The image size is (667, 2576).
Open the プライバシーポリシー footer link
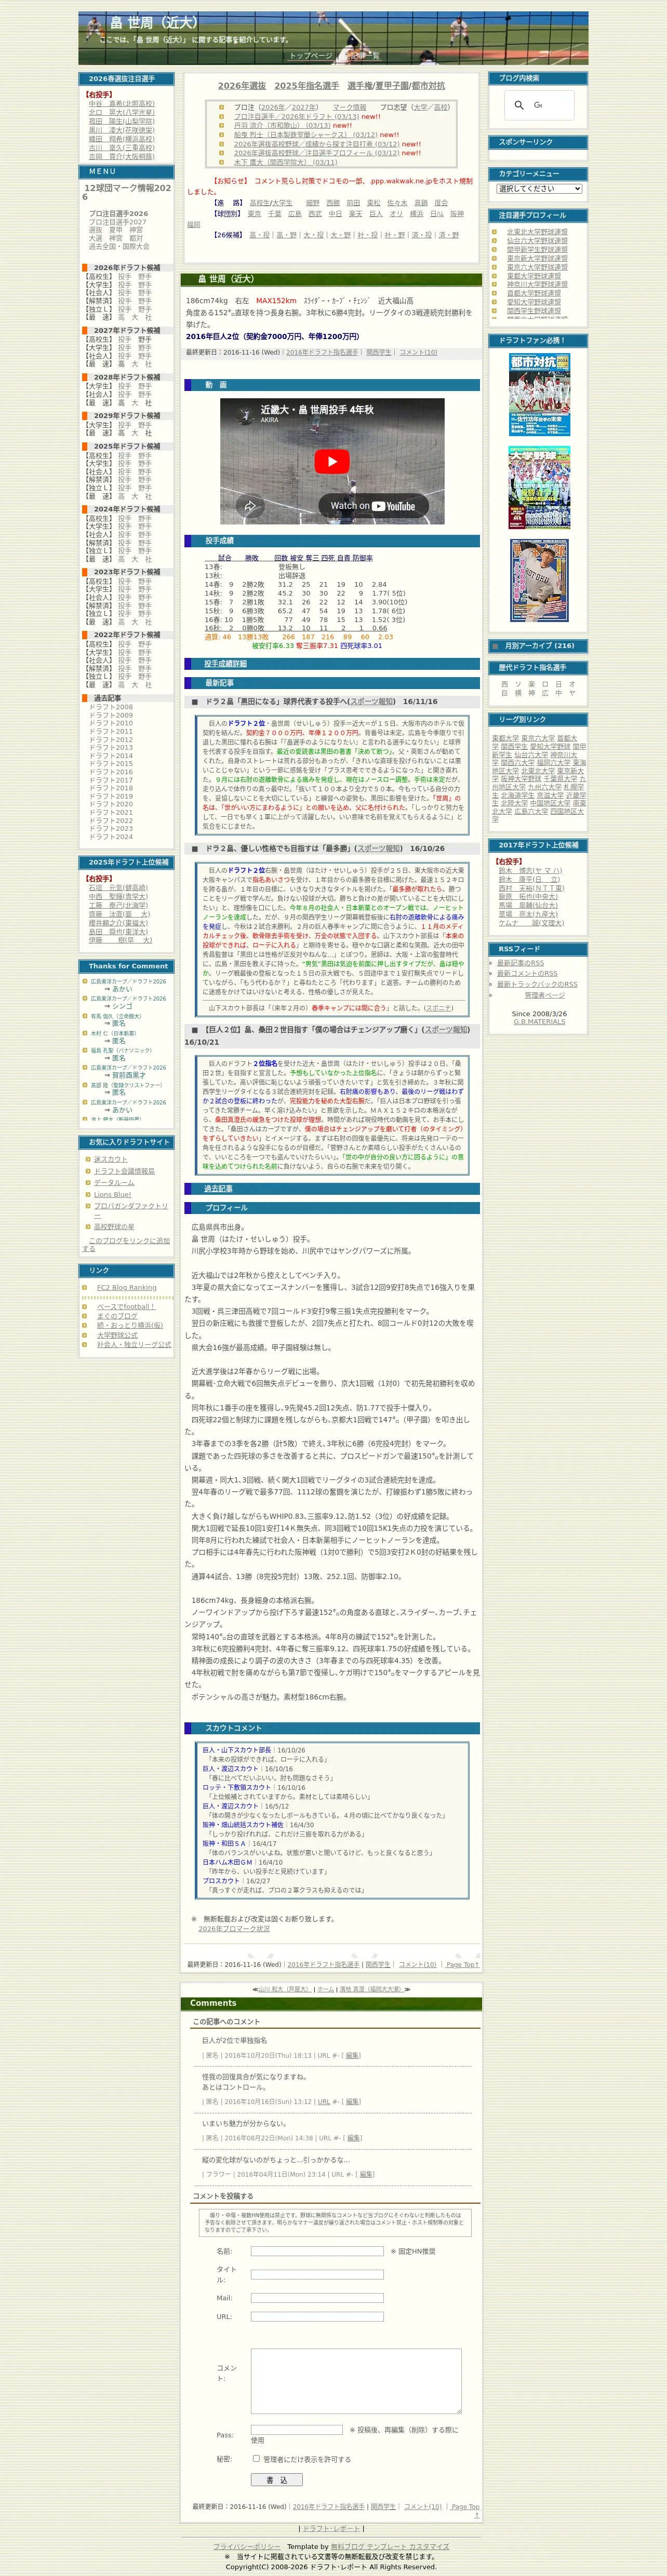point(247,2547)
